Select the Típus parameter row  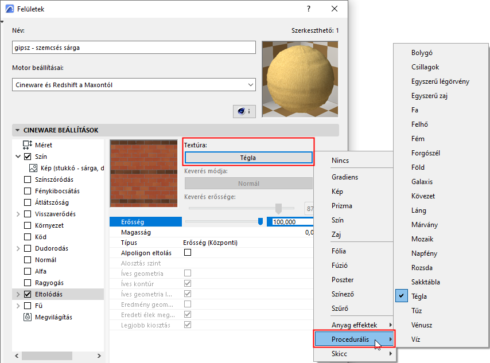pos(211,243)
